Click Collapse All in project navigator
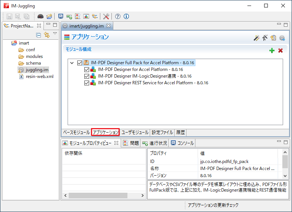This screenshot has height=212, width=292. [39, 35]
